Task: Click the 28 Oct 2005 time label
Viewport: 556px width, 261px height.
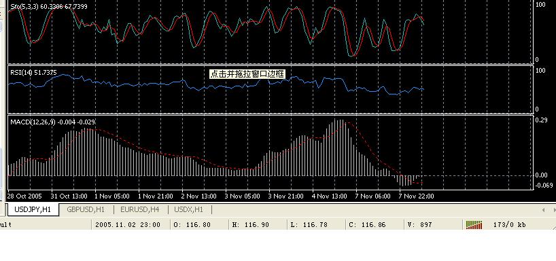Action: [24, 196]
